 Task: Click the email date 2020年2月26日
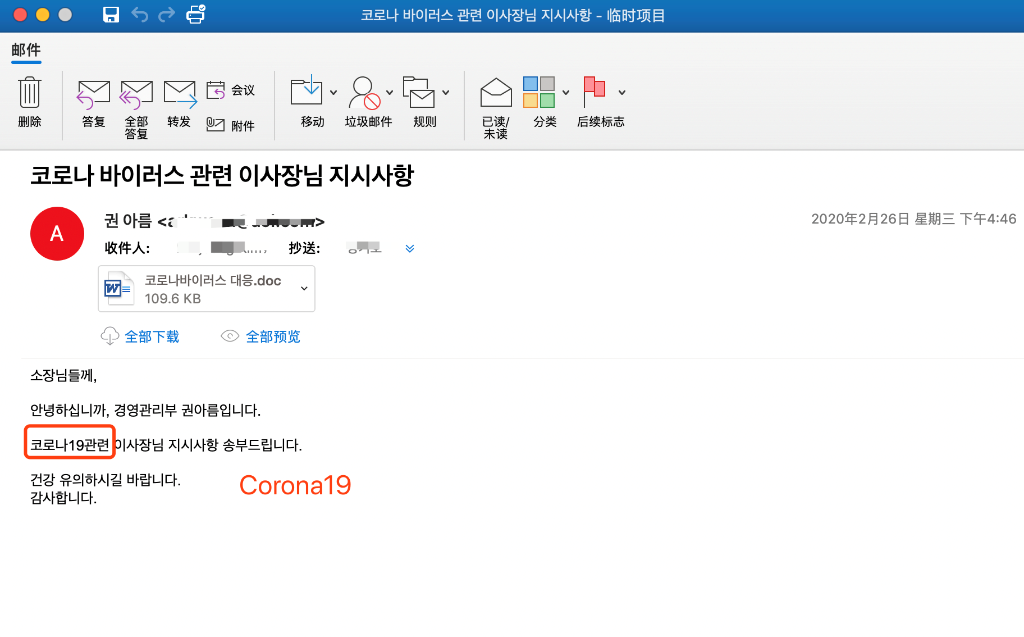click(x=860, y=219)
